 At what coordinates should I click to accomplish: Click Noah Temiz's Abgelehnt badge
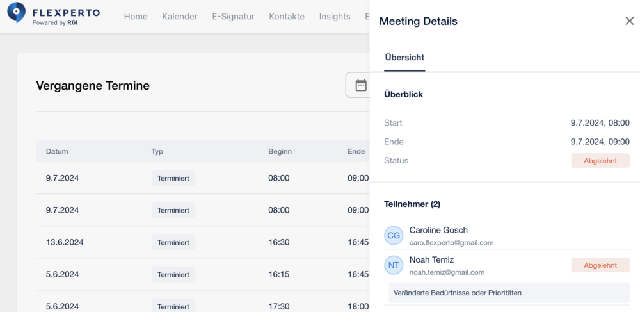tap(600, 265)
